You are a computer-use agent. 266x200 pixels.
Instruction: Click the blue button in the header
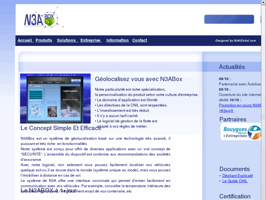[229, 19]
